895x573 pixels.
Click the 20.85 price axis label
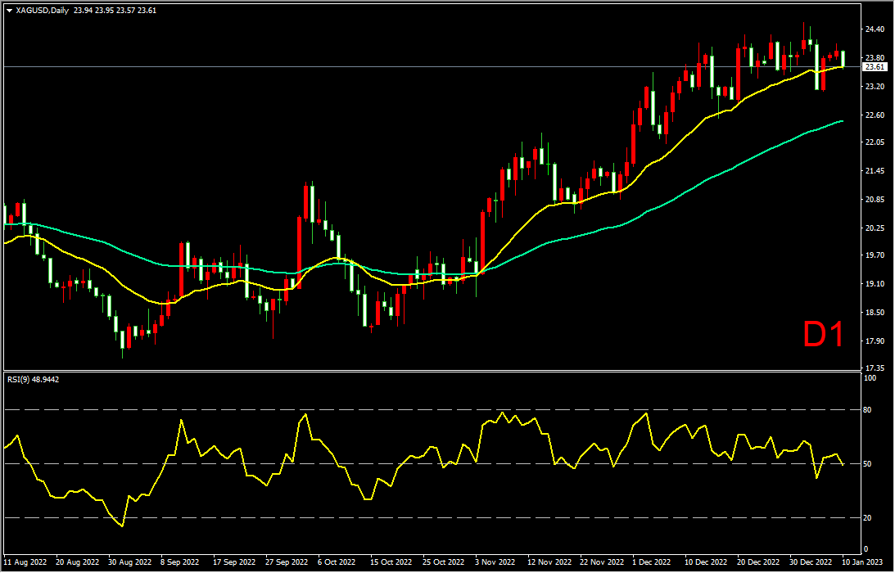pyautogui.click(x=875, y=199)
